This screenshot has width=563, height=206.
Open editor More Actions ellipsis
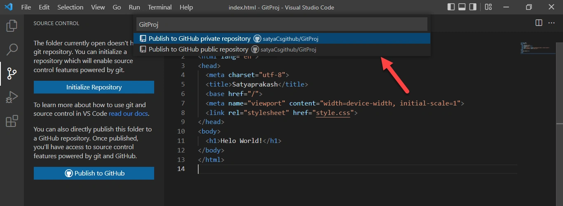coord(551,23)
